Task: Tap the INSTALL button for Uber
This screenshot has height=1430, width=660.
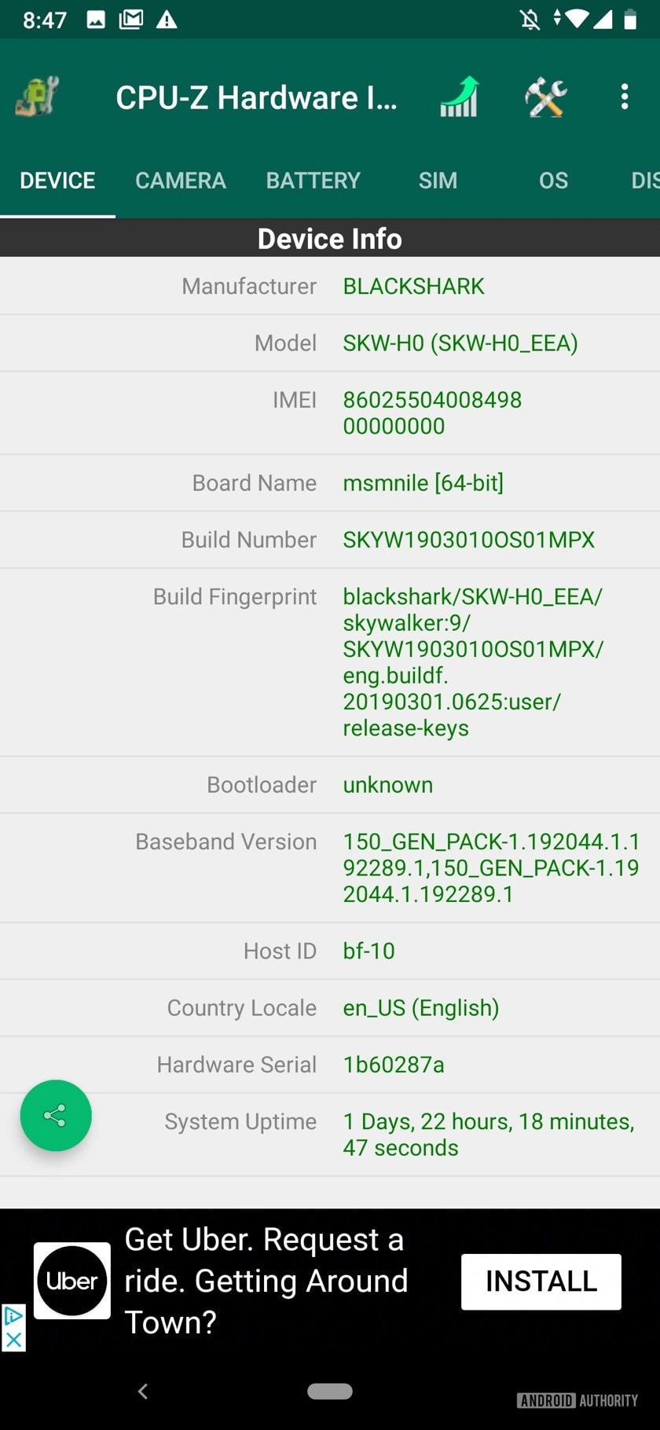Action: 541,1281
